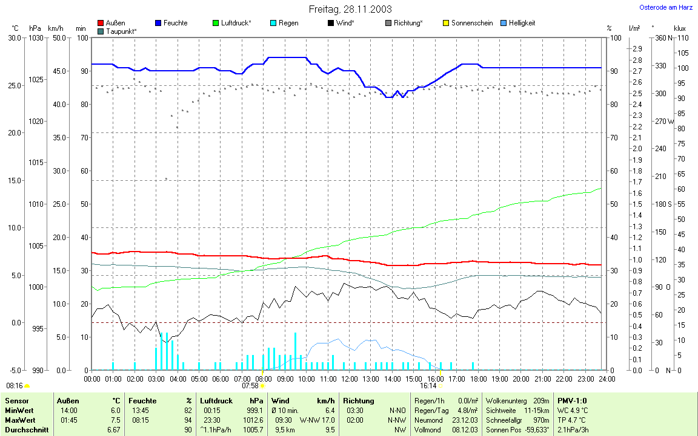This screenshot has width=698, height=436.
Task: Click the blue Feuchte legend swatch
Action: tap(159, 23)
